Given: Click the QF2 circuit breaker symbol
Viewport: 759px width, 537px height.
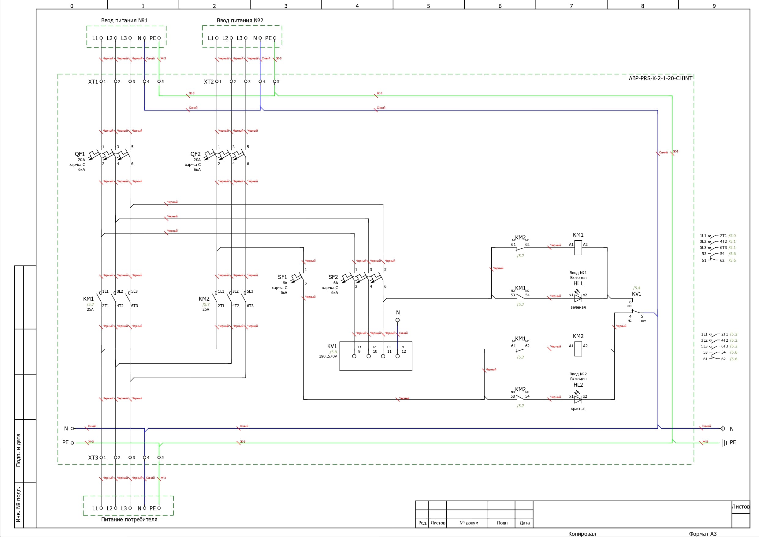Looking at the screenshot, I should 225,155.
